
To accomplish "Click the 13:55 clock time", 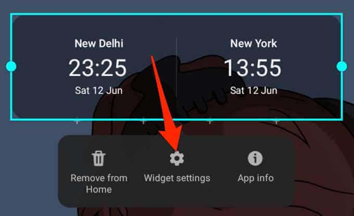I will 252,68.
